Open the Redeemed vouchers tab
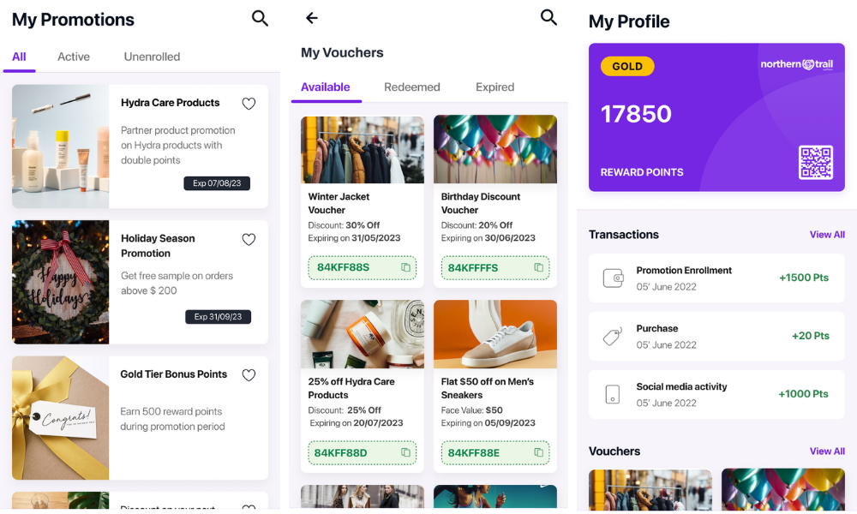The width and height of the screenshot is (857, 514). coord(411,87)
